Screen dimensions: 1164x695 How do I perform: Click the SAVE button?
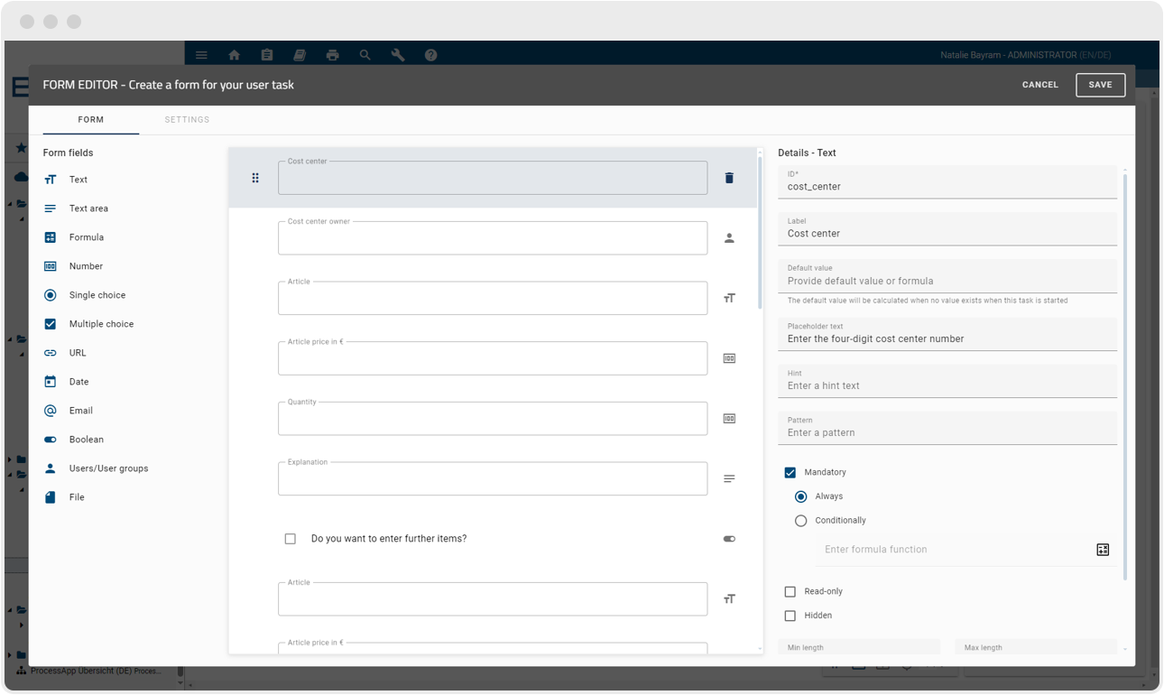pos(1100,85)
